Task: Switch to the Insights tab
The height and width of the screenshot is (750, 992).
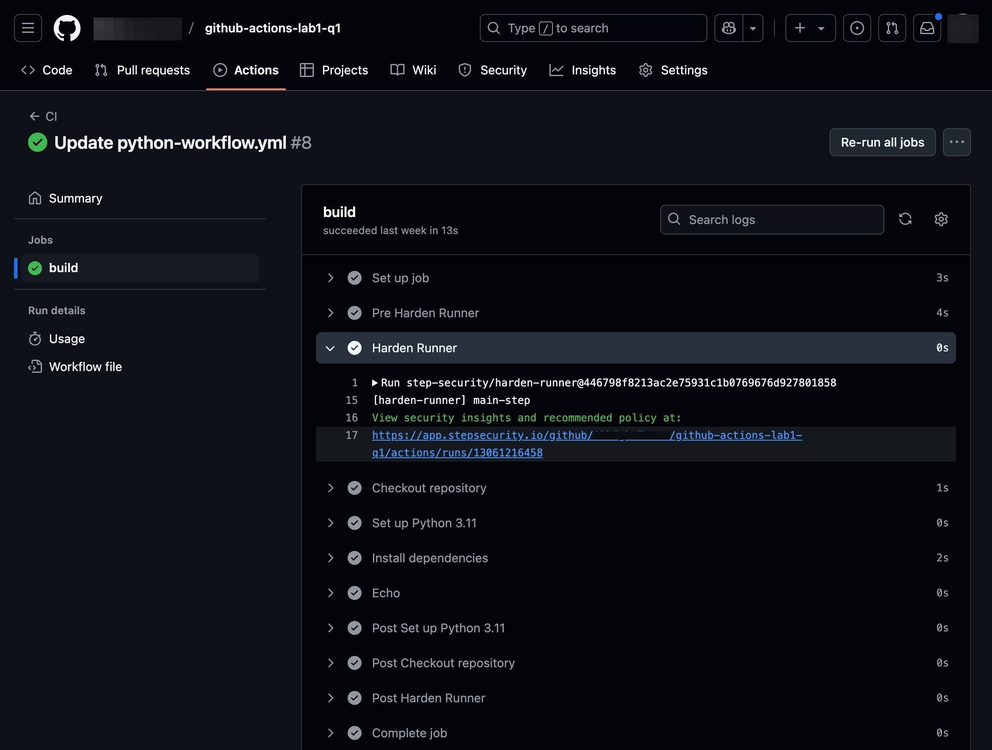Action: [x=583, y=70]
